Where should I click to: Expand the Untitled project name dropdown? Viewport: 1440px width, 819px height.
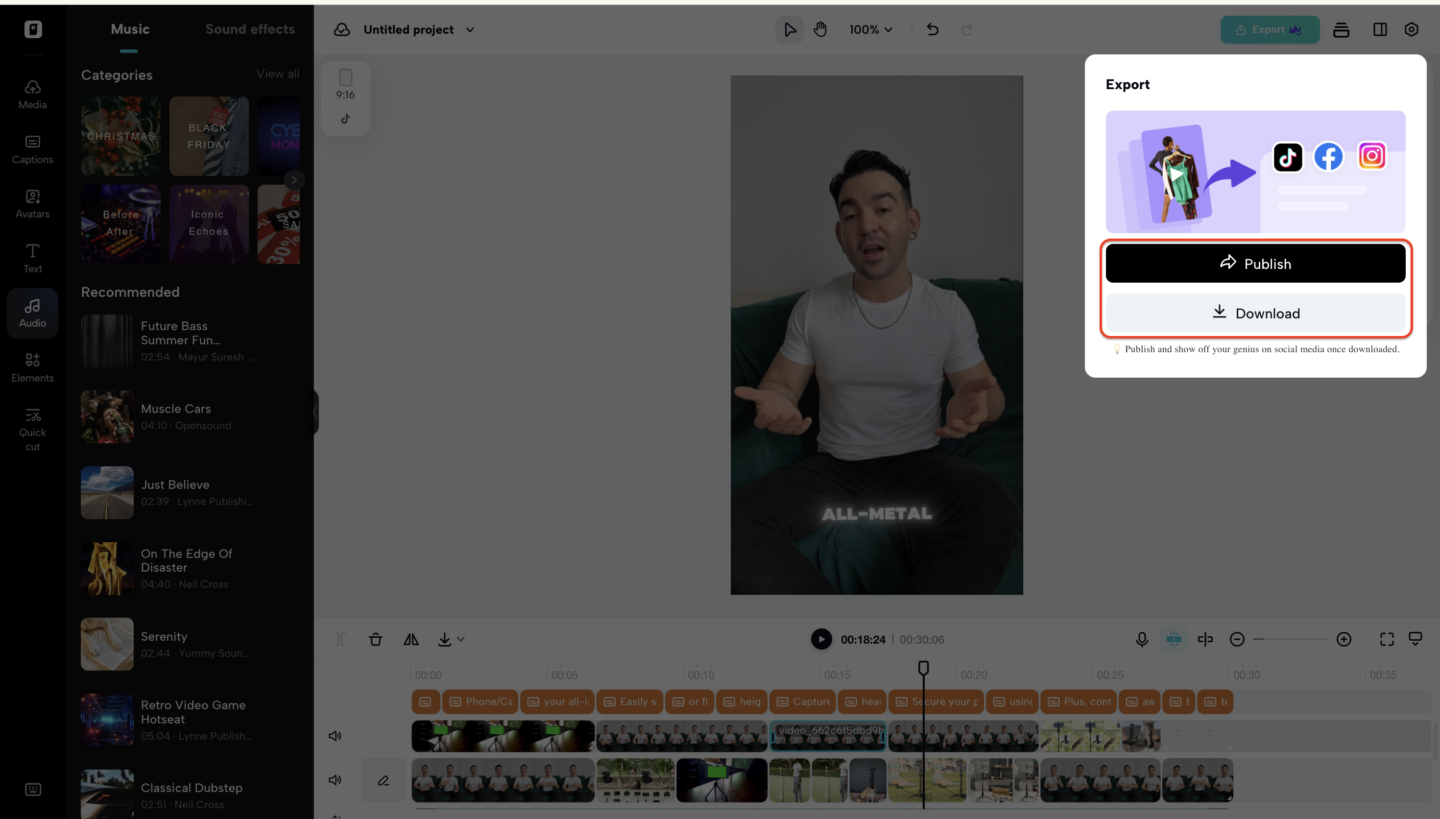coord(470,29)
